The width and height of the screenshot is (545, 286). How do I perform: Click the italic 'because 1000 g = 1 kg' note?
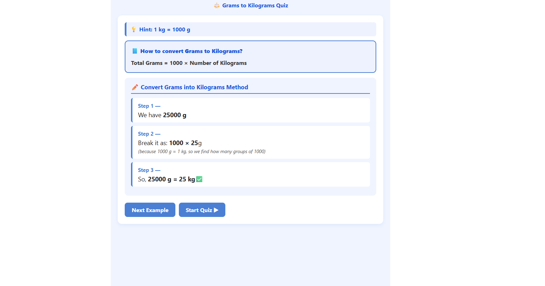click(202, 152)
